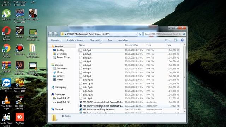
Task: Launch the AnyDesk desktop icon
Action: [x=20, y=119]
